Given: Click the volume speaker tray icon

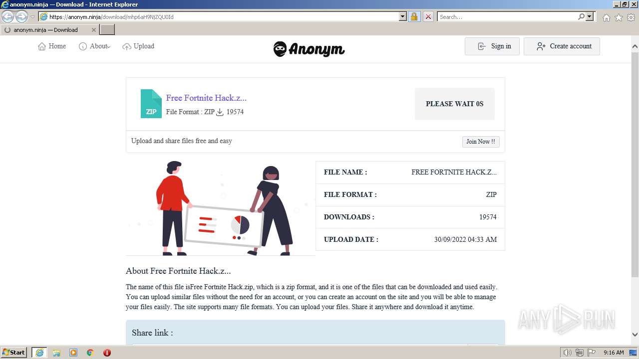Looking at the screenshot, I should [x=568, y=353].
